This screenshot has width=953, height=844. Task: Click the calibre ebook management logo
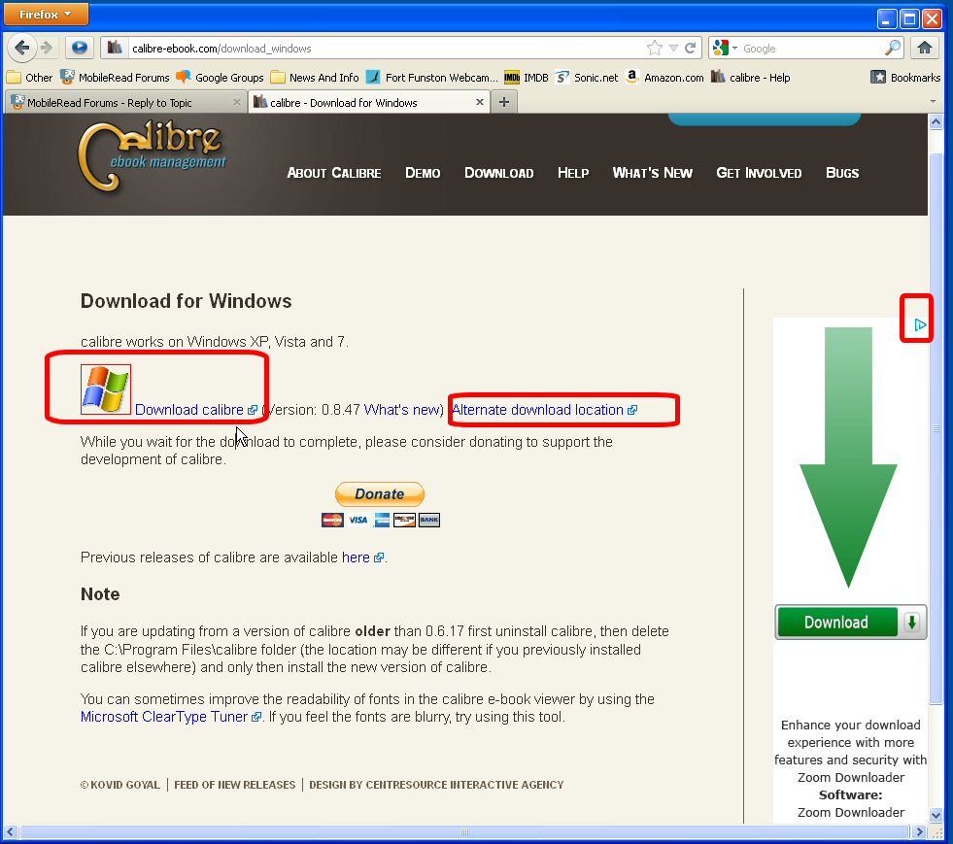pyautogui.click(x=152, y=156)
